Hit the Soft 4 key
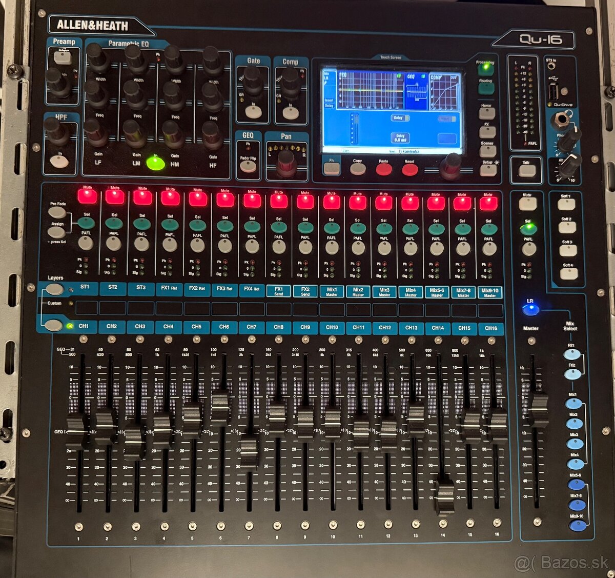The width and height of the screenshot is (615, 578). [x=568, y=273]
